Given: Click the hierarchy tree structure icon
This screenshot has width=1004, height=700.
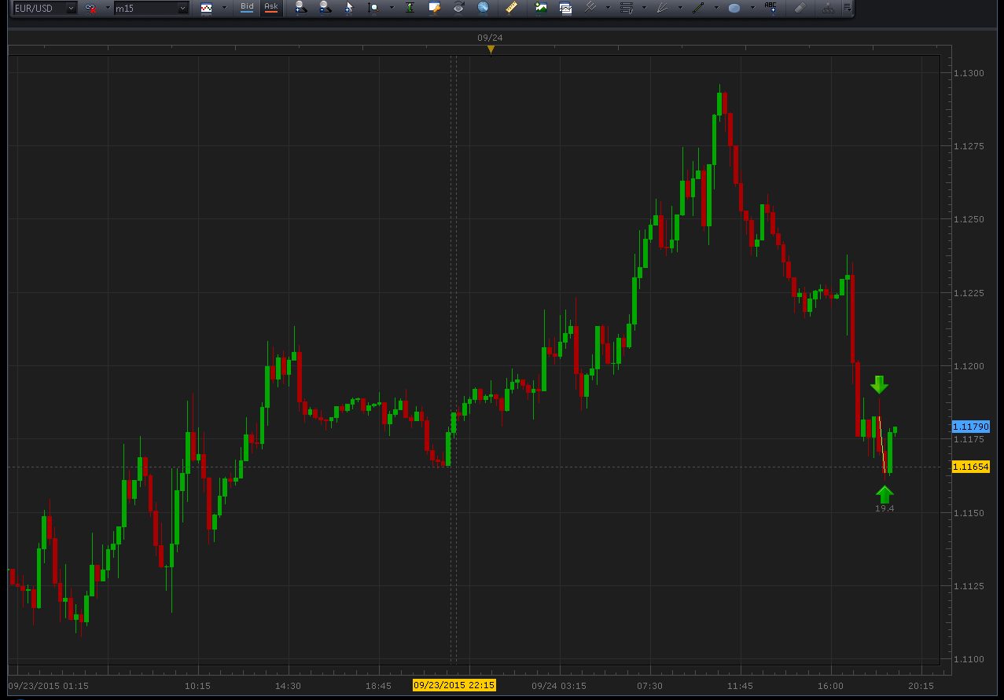Looking at the screenshot, I should pos(827,8).
